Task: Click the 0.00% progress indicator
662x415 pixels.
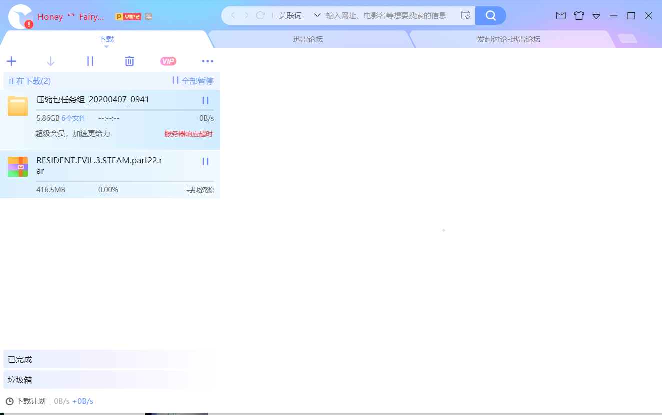Action: [x=108, y=189]
